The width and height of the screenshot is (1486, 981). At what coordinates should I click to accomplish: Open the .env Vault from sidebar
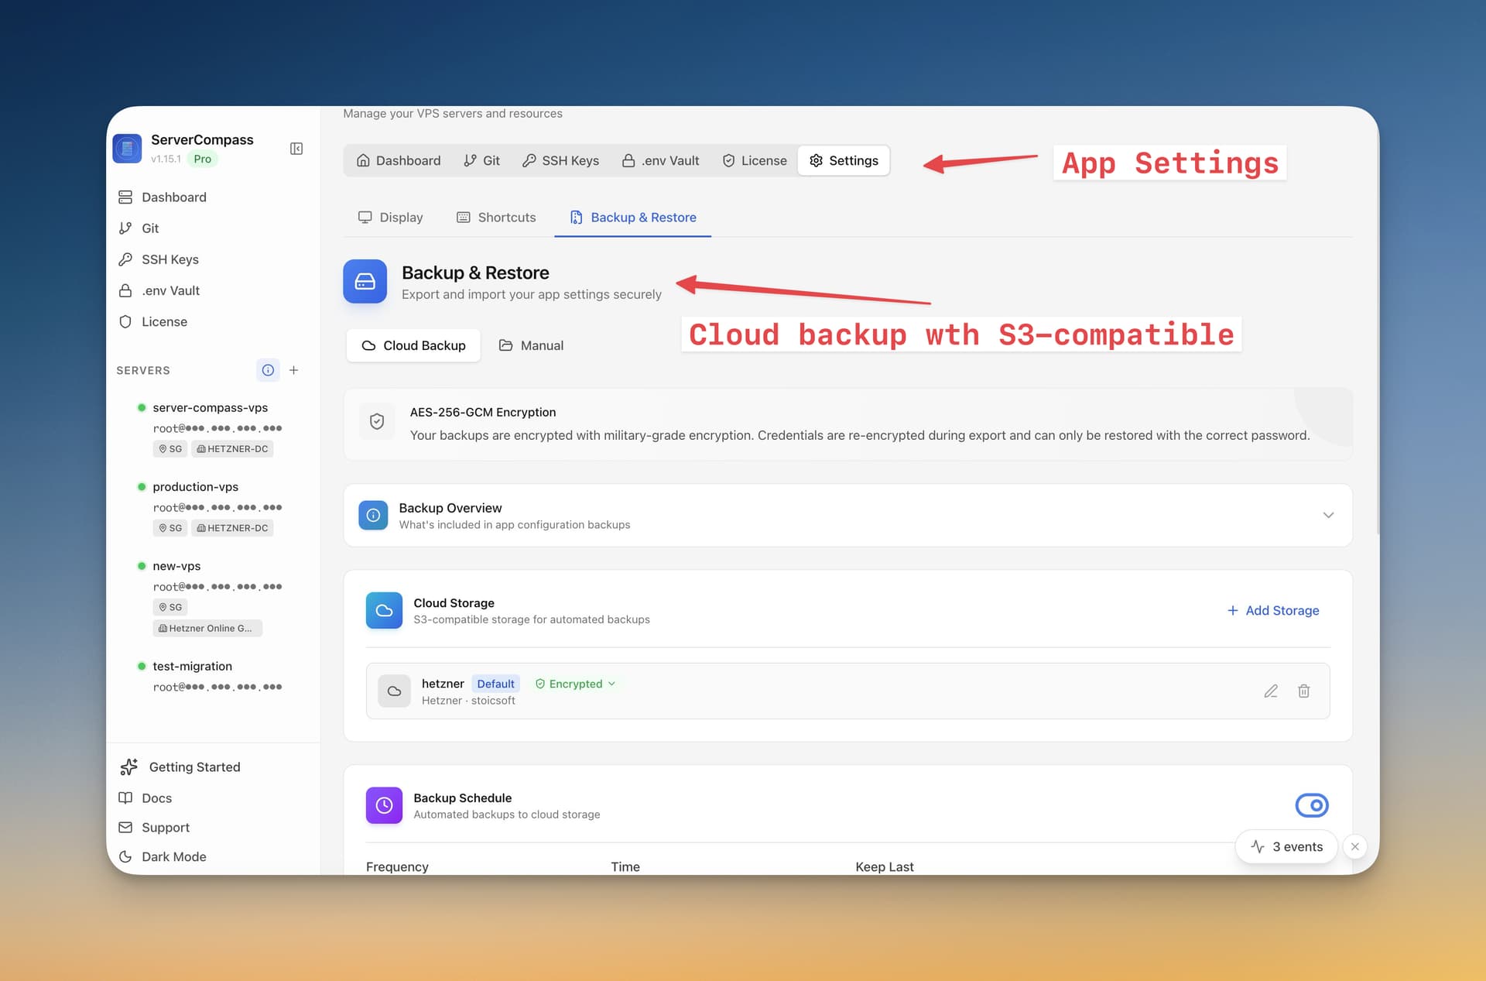(x=169, y=290)
